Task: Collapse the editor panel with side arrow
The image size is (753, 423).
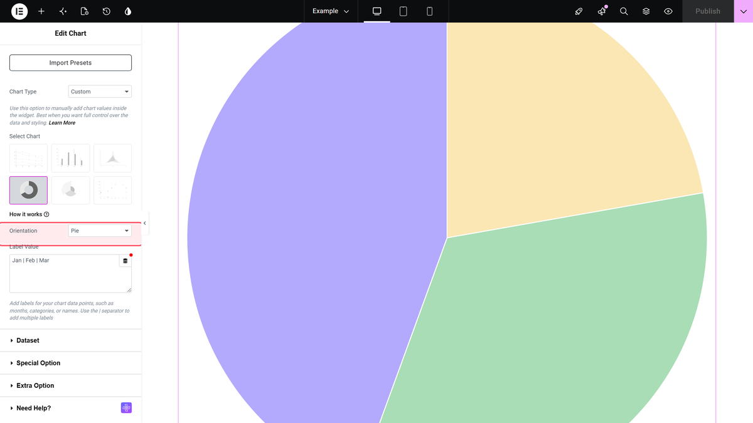Action: pyautogui.click(x=145, y=223)
